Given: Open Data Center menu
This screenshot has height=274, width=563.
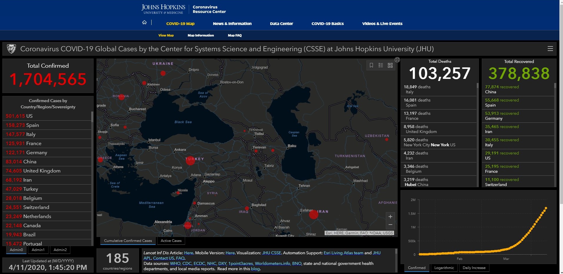Looking at the screenshot, I should pos(281,24).
